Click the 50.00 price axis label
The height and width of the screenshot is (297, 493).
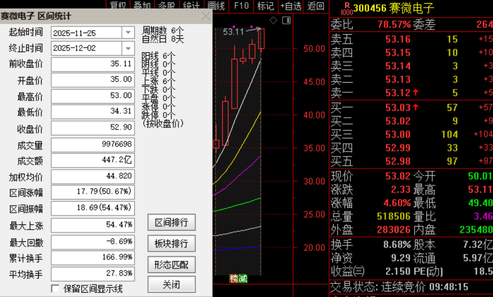(x=314, y=49)
